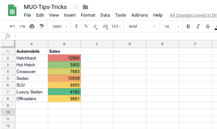Toggle bold formatting

(x=188, y=26)
